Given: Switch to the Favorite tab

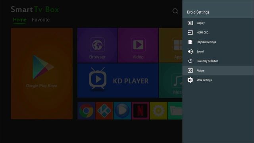Looking at the screenshot, I should coord(40,20).
